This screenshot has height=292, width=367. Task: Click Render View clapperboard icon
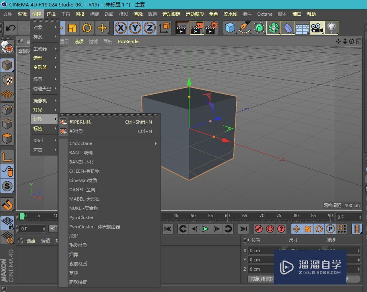pyautogui.click(x=182, y=28)
